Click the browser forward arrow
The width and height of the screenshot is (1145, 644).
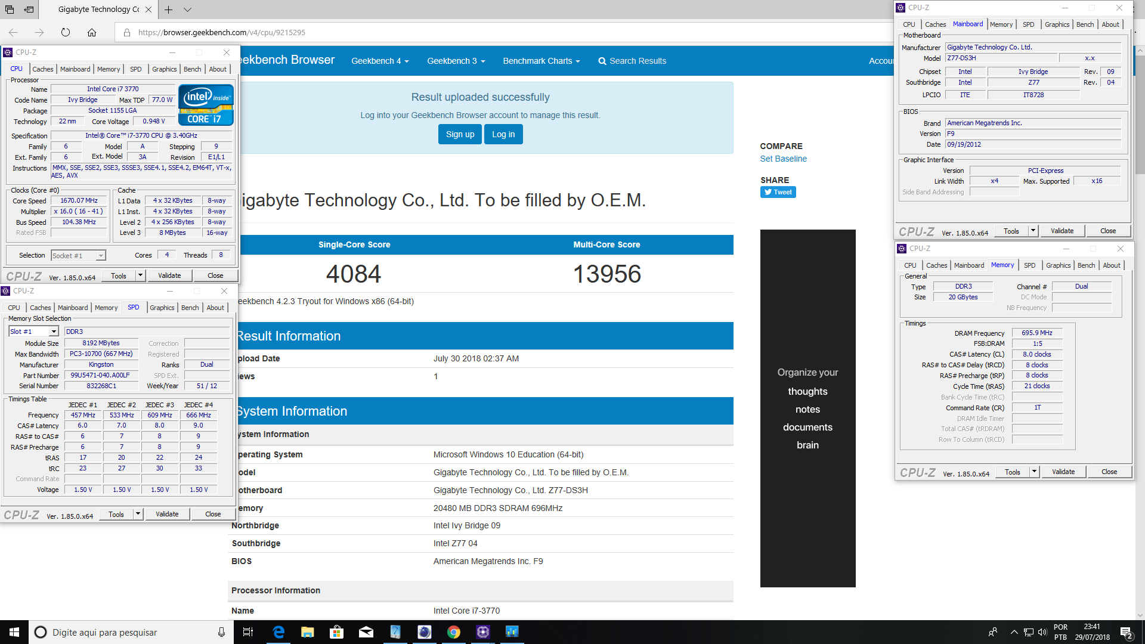tap(39, 32)
